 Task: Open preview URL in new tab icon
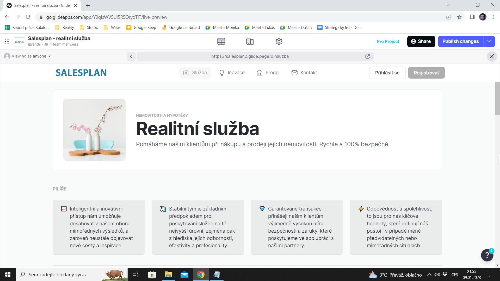368,56
